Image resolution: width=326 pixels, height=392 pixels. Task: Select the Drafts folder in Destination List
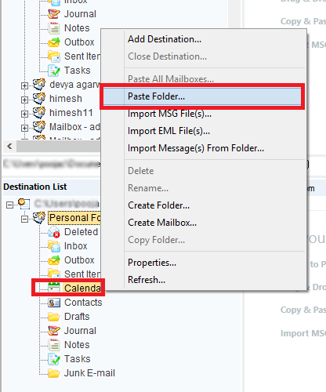point(77,317)
